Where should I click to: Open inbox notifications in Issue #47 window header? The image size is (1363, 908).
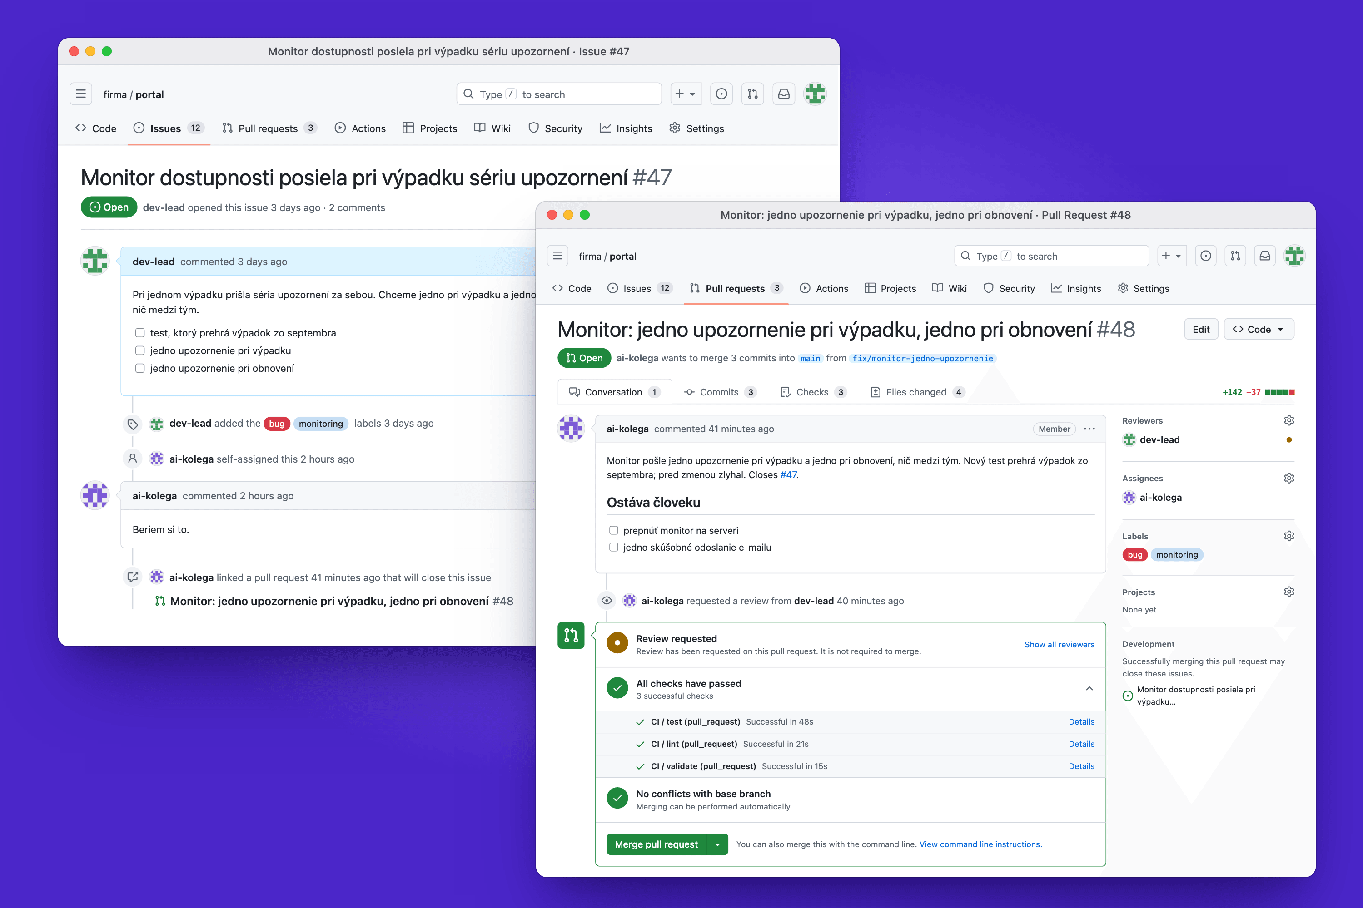pos(783,94)
